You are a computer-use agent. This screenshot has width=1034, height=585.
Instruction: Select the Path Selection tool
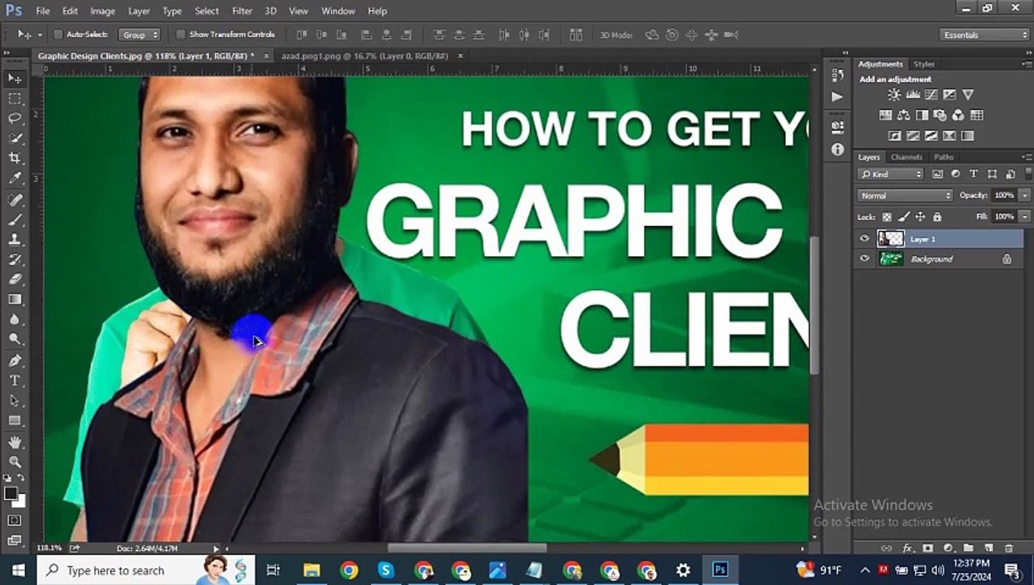click(x=15, y=401)
